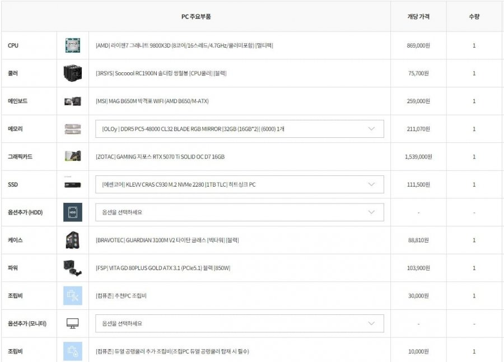Click the 메인보드 row label

(18, 101)
